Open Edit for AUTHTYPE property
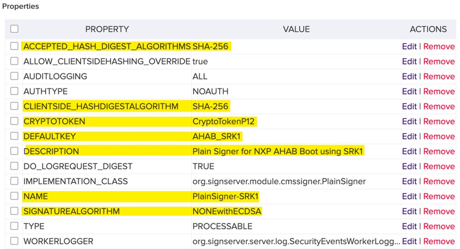460x249 pixels. 409,91
